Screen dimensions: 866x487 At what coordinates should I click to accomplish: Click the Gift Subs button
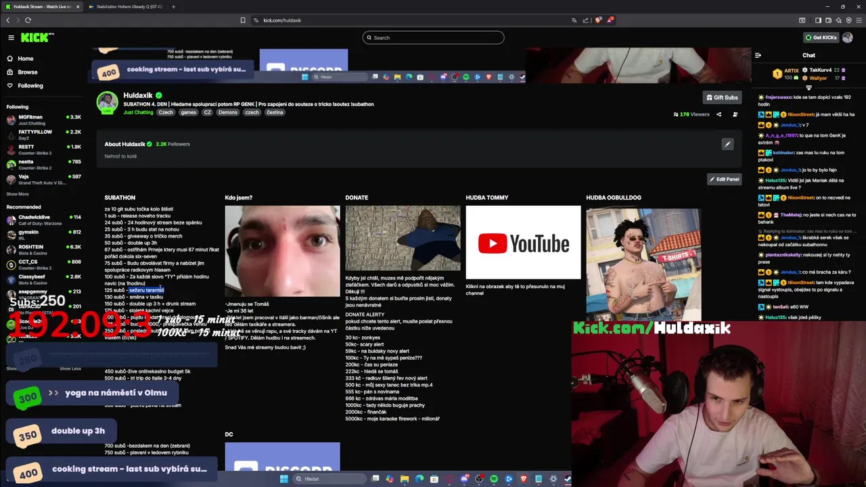[722, 97]
